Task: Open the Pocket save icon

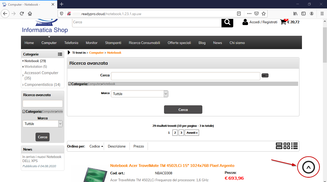Action: pyautogui.click(x=256, y=14)
